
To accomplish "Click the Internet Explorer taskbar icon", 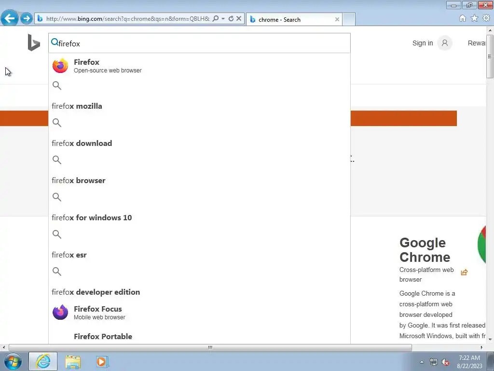I will click(x=43, y=361).
